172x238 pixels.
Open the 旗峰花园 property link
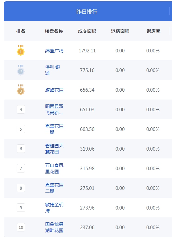tap(54, 90)
